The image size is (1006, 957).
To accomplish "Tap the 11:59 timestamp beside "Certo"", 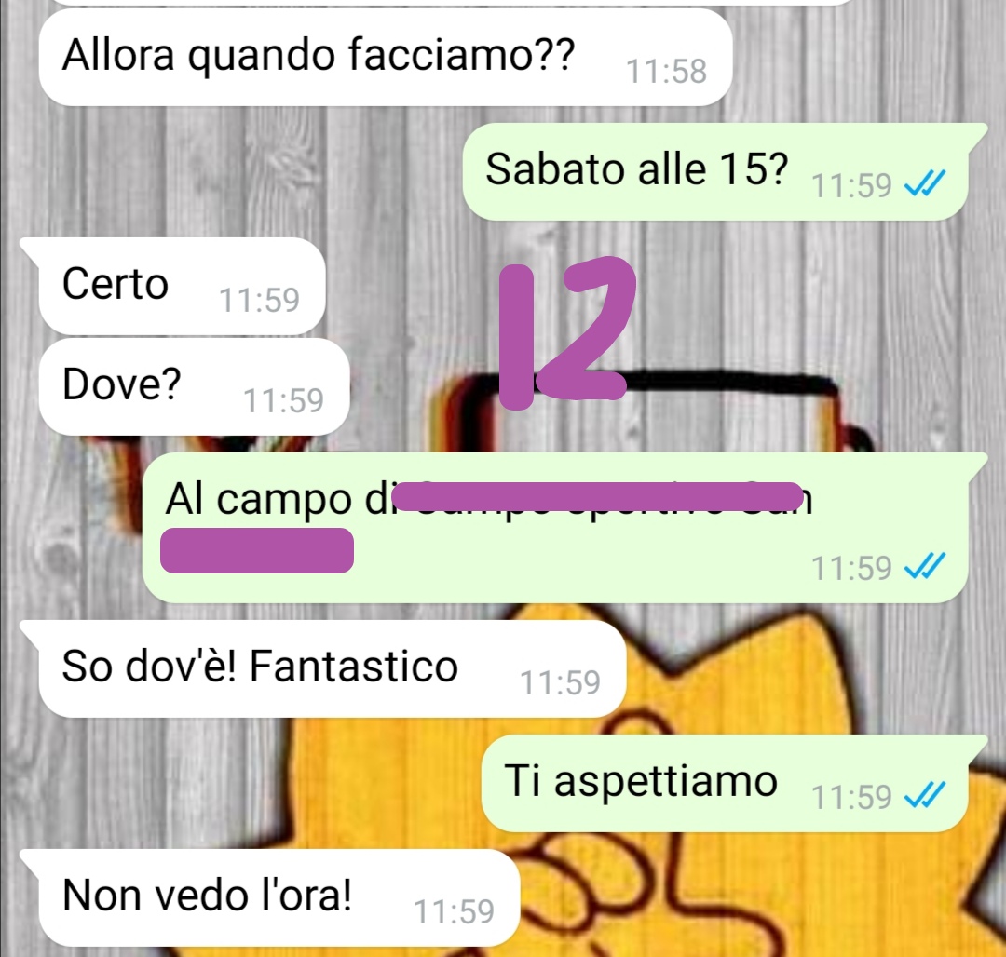I will [259, 300].
